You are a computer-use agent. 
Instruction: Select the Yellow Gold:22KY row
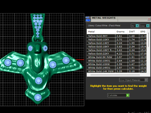pos(117,54)
